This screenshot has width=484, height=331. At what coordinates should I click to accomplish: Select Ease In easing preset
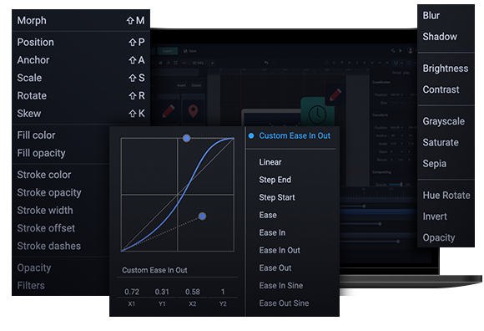272,232
